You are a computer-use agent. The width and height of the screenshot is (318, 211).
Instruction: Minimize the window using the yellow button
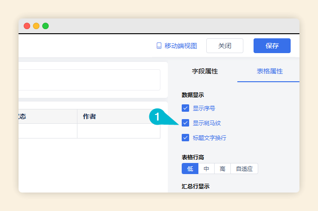click(36, 26)
